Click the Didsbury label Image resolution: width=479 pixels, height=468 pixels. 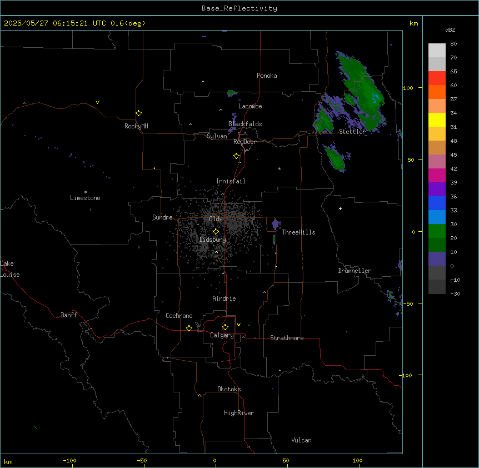[x=213, y=240]
